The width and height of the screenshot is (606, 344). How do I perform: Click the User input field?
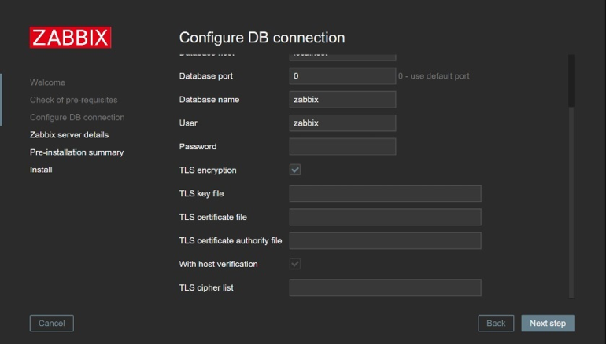(x=342, y=123)
